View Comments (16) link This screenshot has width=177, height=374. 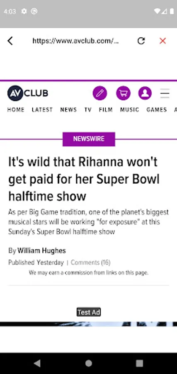coord(91,263)
